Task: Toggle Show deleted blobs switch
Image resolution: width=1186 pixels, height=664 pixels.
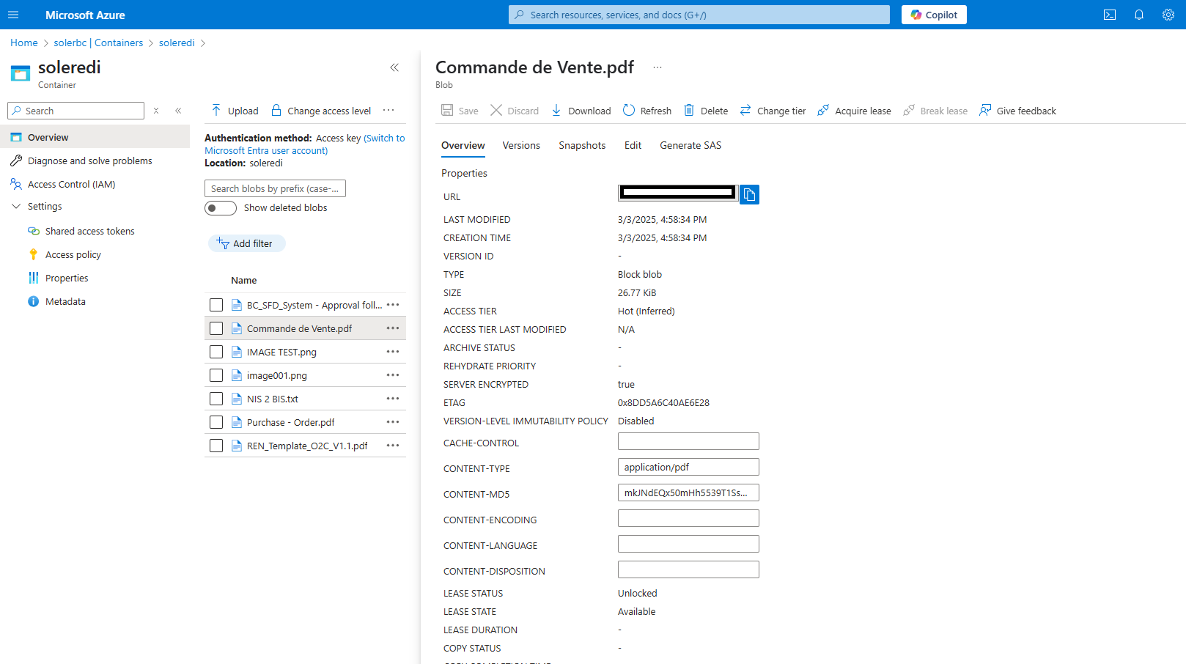Action: click(x=221, y=208)
